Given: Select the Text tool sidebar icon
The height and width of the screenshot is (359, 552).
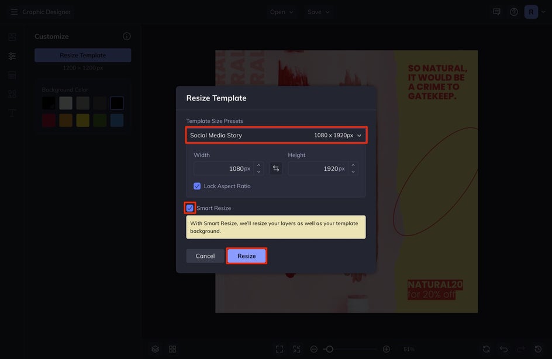Looking at the screenshot, I should tap(12, 113).
